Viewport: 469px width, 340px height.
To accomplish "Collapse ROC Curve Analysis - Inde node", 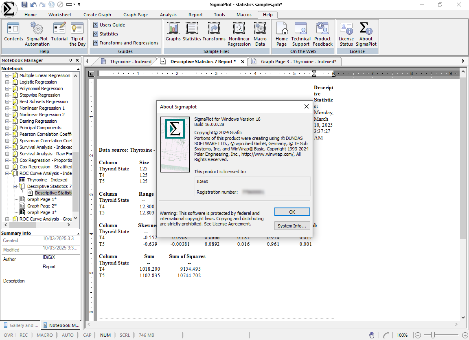I will point(7,173).
